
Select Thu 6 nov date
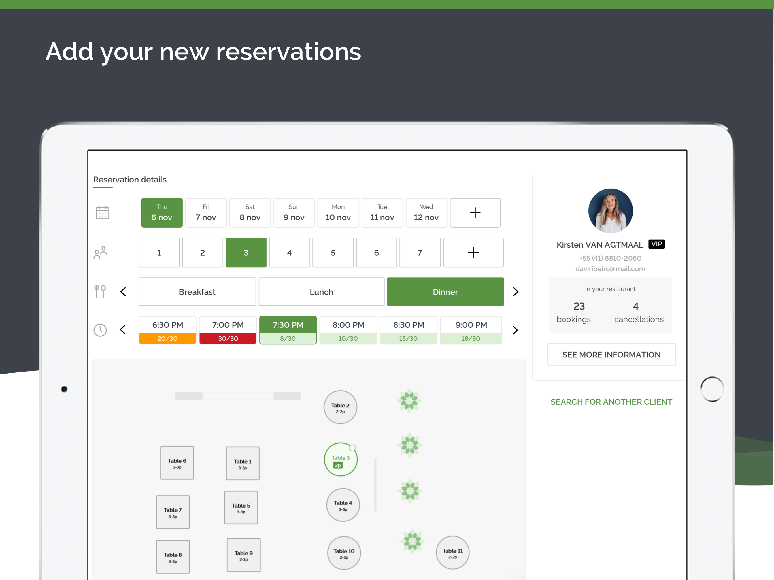(x=162, y=213)
